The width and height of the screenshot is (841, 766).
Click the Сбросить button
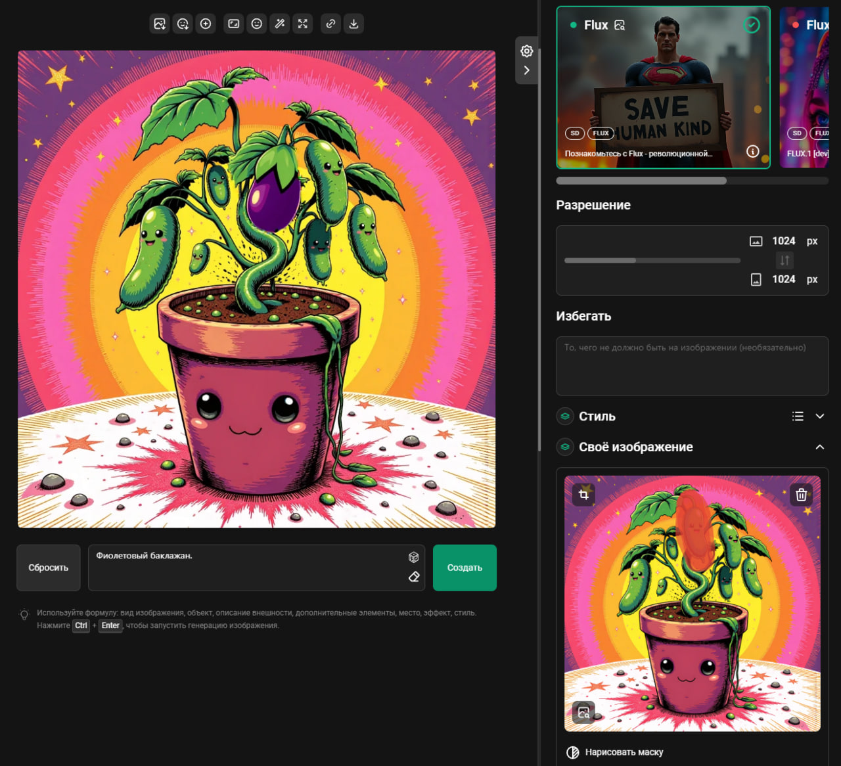(49, 568)
